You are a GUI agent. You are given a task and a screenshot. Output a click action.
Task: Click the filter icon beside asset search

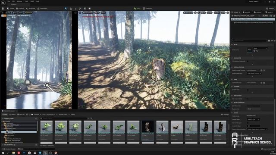91,118
